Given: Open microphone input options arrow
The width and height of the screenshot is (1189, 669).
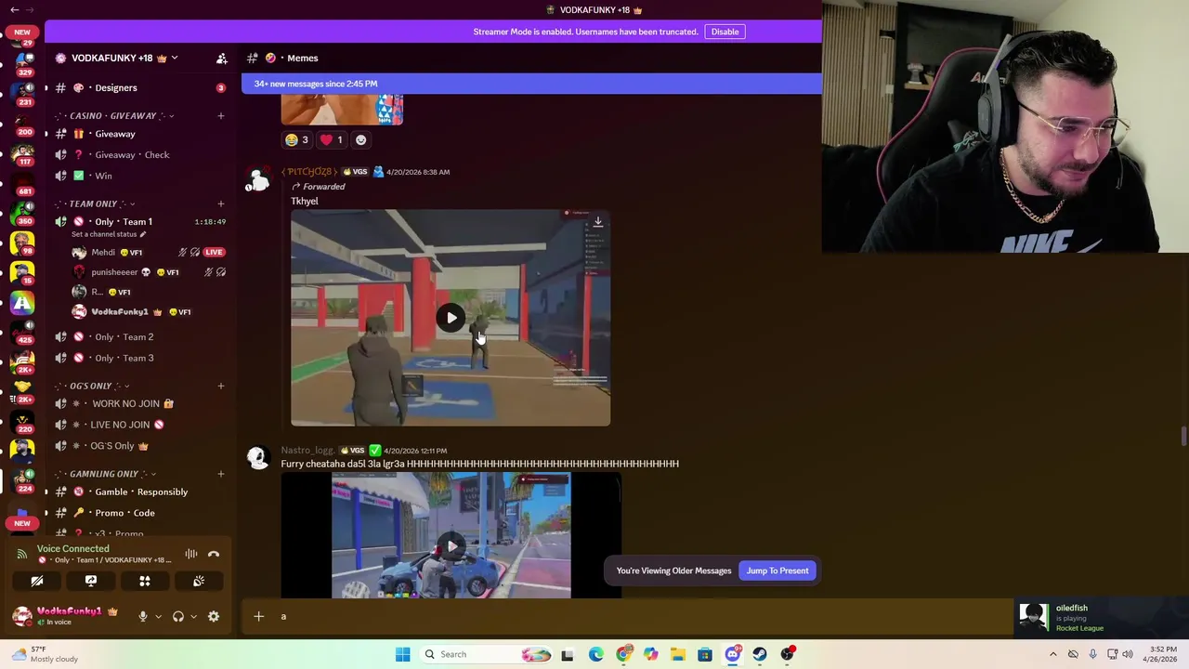Looking at the screenshot, I should click(158, 616).
